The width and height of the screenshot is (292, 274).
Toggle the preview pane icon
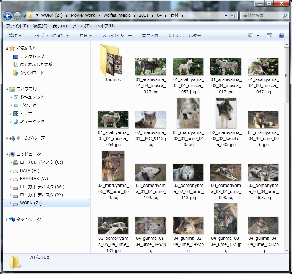tap(269, 36)
